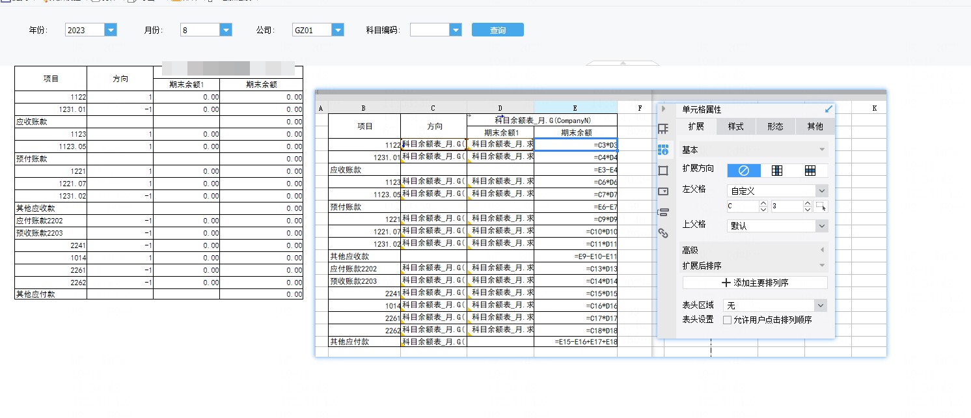Click the blue dock arrow beside 单元格属性
Viewport: 971px width, 418px height.
[x=828, y=109]
